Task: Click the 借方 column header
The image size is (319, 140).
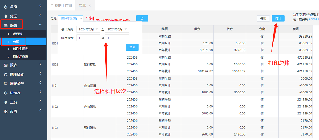Action: point(197,29)
